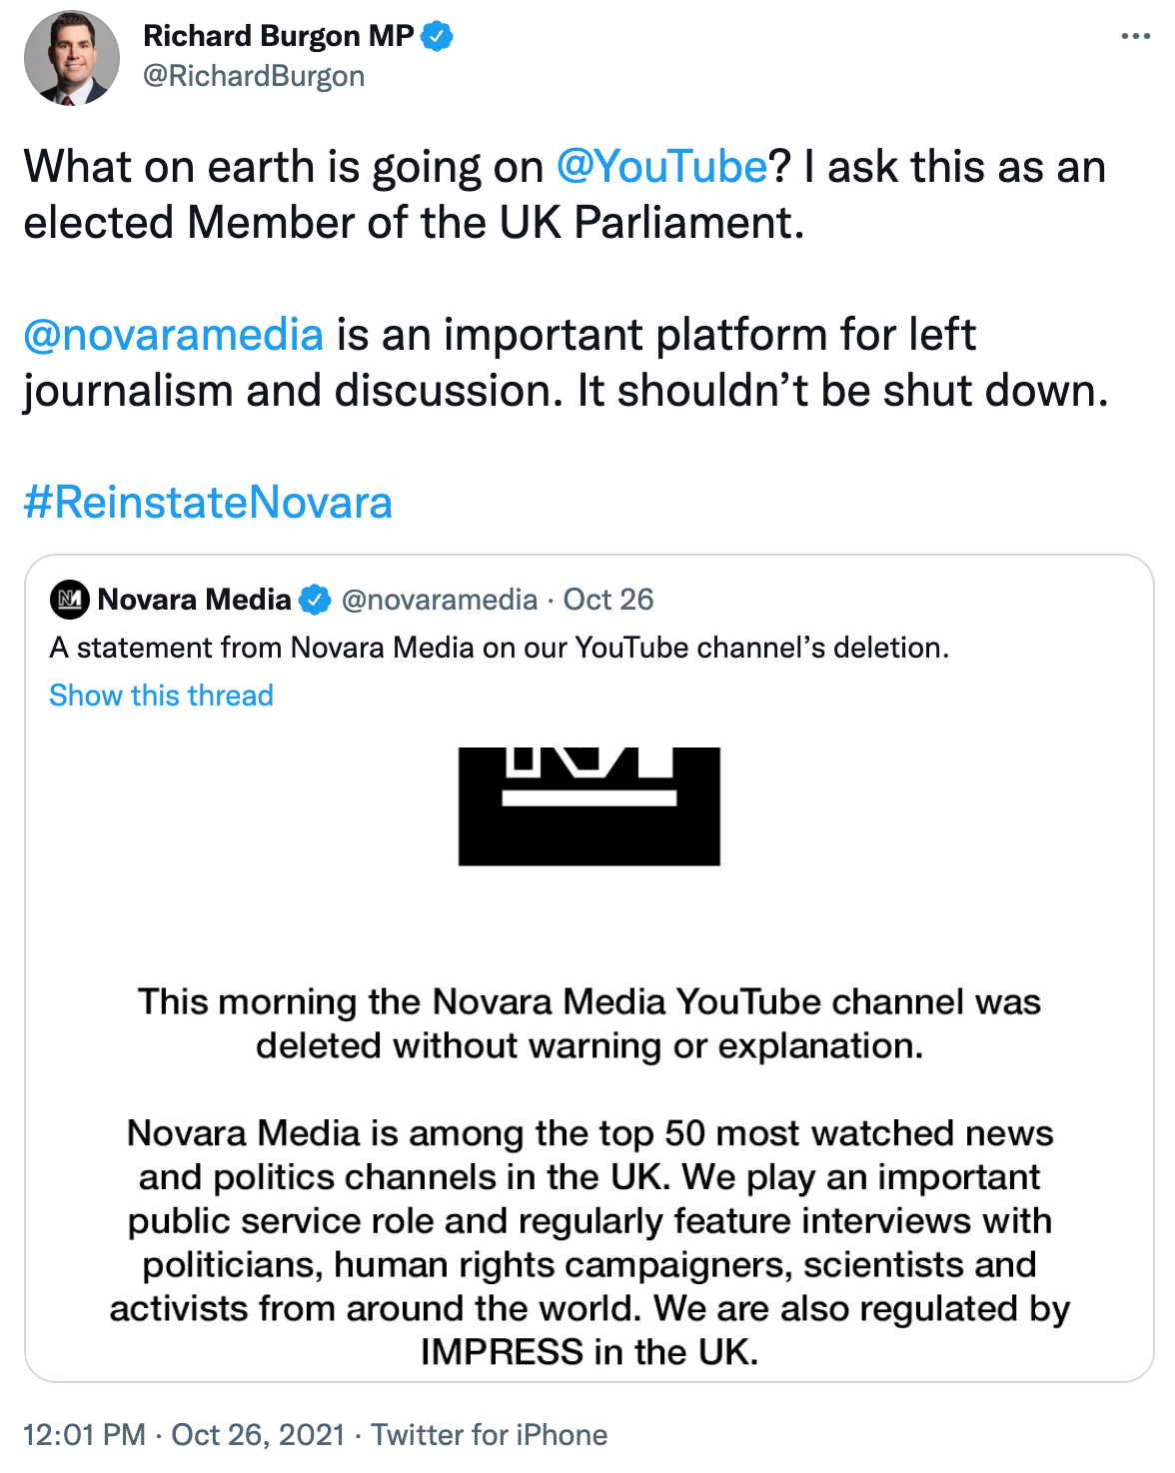Click the blue verified badge beside Richard Burgon MP

coord(437,37)
